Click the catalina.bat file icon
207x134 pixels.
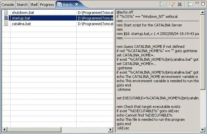(x=6, y=24)
